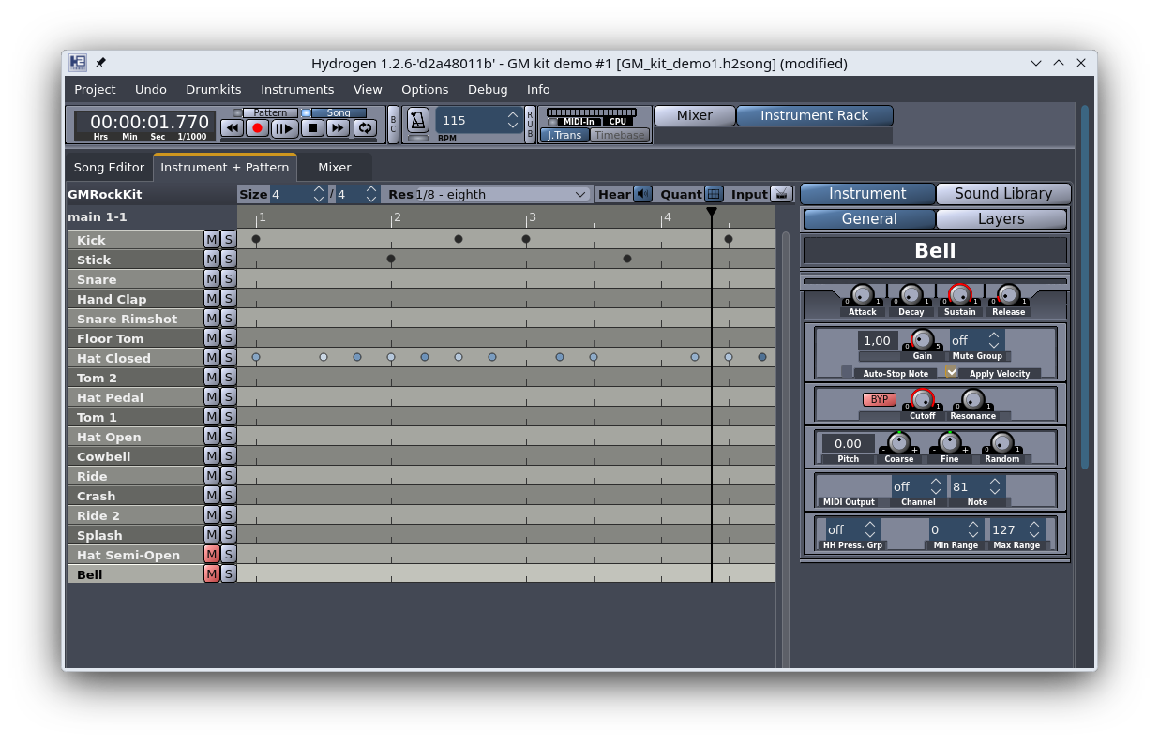Click the Decay knob
The image size is (1159, 744).
(x=911, y=294)
